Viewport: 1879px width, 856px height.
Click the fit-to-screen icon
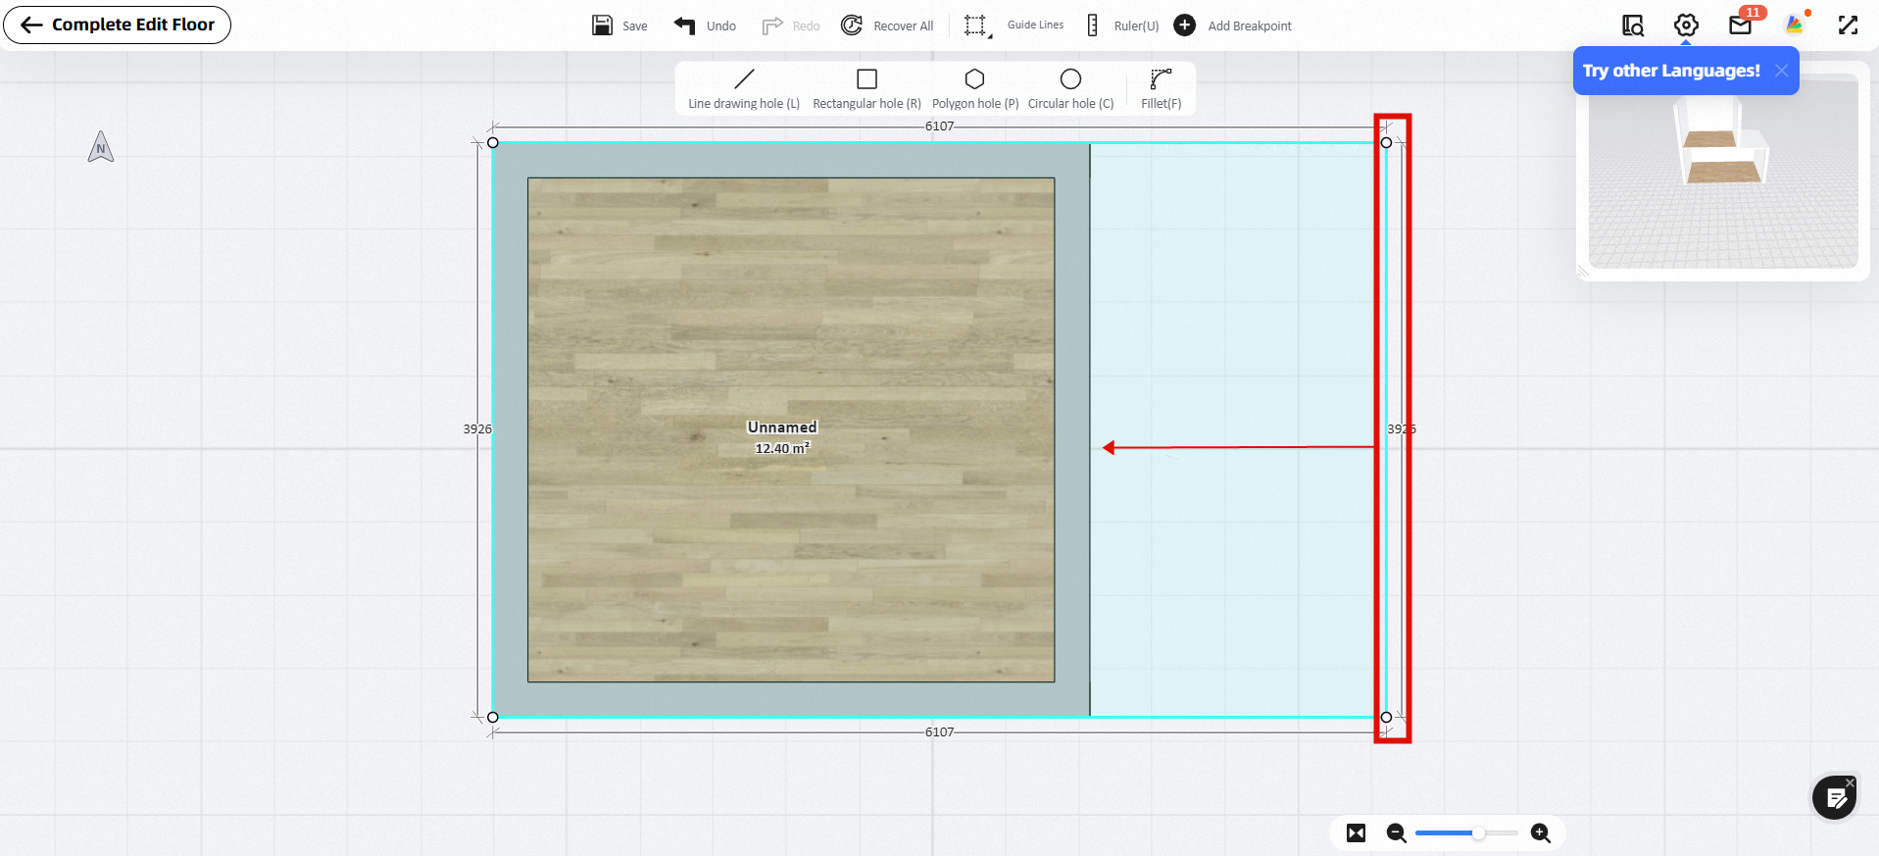tap(1356, 833)
